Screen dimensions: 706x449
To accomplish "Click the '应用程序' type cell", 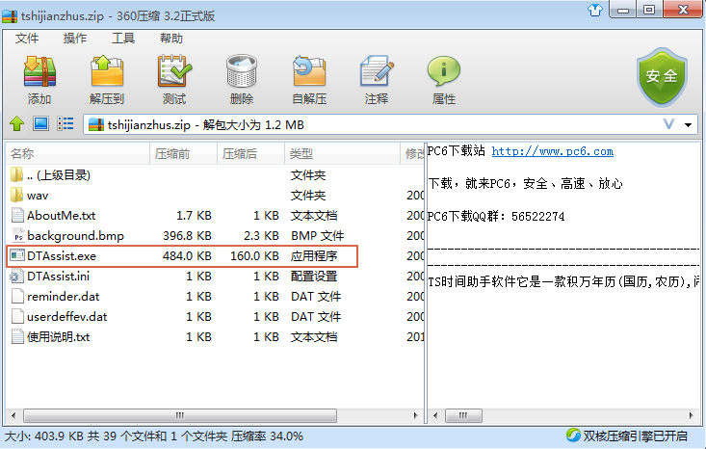I will [x=314, y=255].
